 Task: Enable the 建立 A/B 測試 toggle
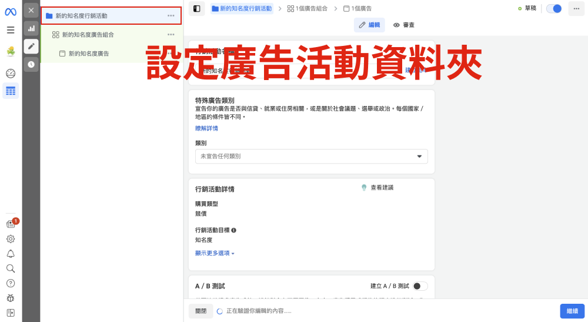coord(419,286)
